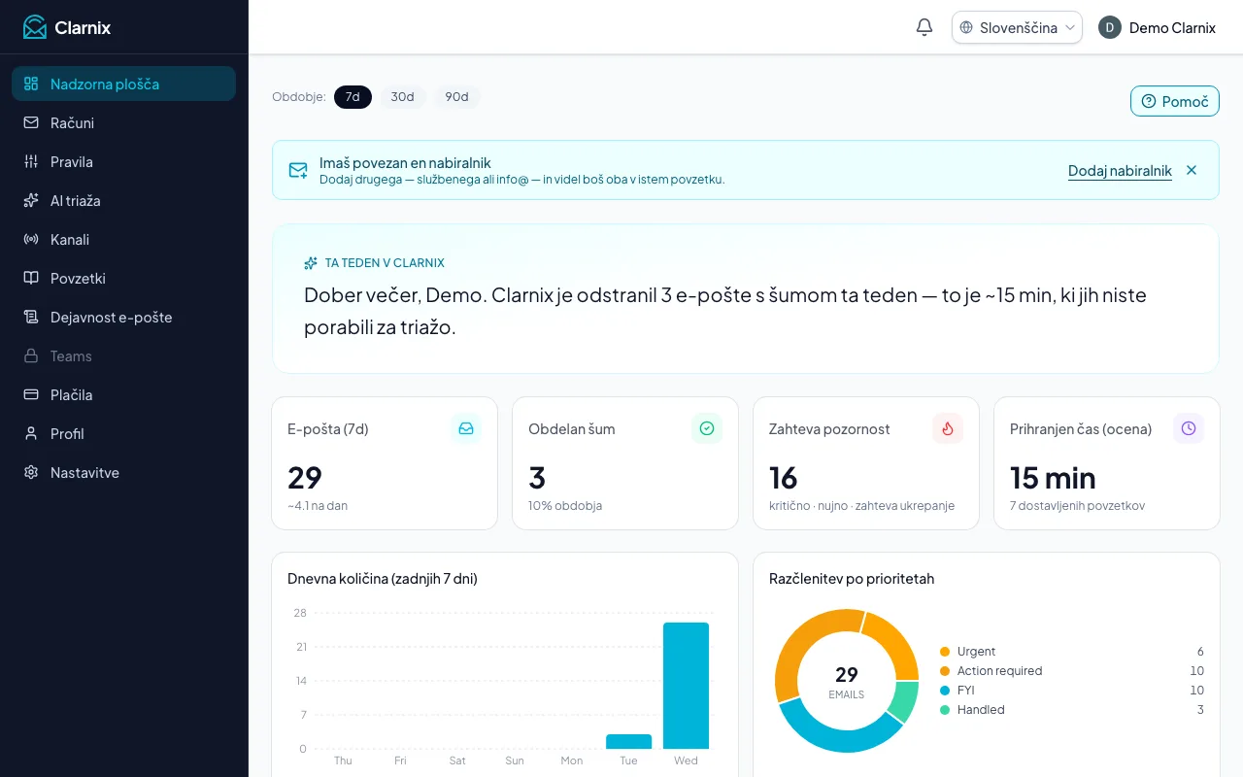Click the checkmark icon on Obdelan šum card
Viewport: 1243px width, 777px height.
click(707, 428)
